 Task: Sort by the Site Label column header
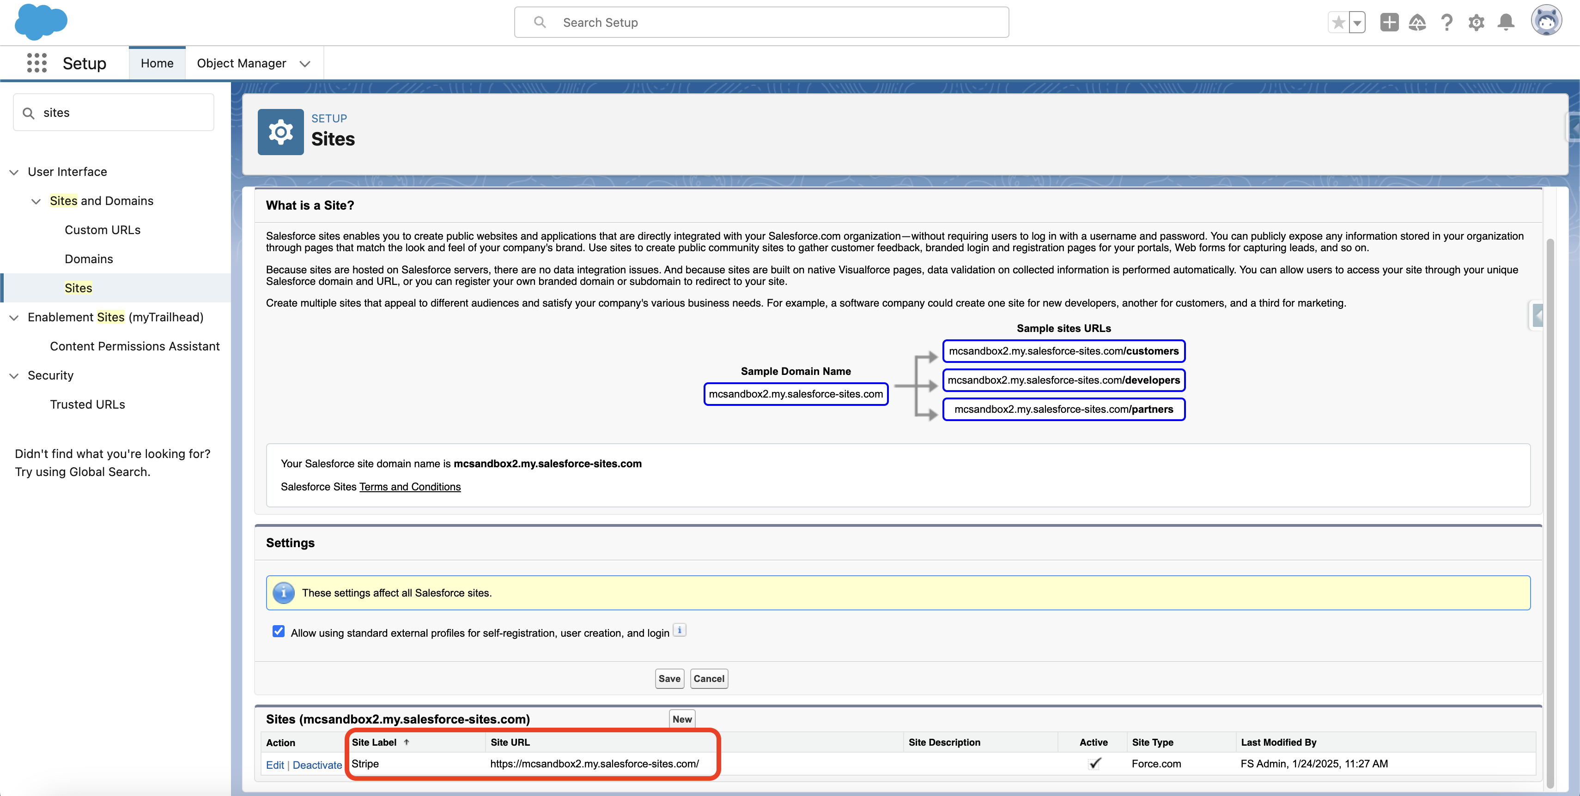click(x=374, y=742)
